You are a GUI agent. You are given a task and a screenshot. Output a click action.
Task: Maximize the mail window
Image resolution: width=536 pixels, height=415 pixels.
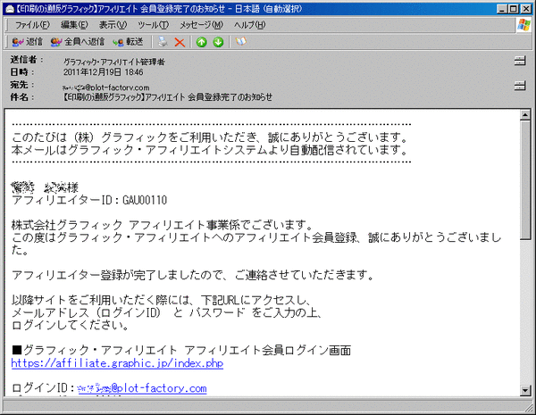click(x=513, y=9)
